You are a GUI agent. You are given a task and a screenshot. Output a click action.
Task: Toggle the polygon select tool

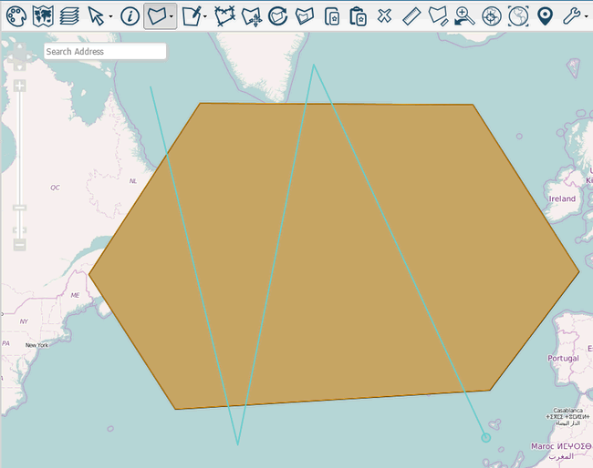point(156,15)
